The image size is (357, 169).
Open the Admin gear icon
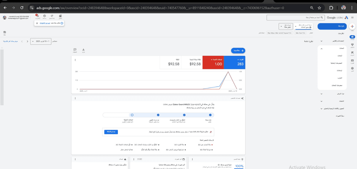[352, 68]
